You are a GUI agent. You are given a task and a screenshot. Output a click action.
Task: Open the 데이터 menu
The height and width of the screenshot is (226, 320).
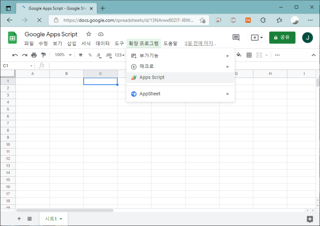pyautogui.click(x=103, y=43)
